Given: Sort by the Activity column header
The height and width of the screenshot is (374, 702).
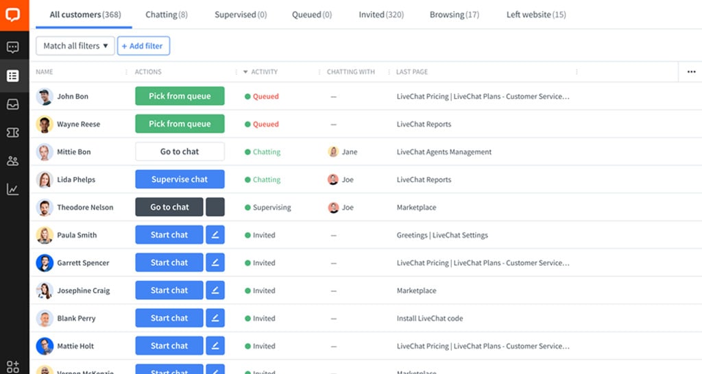Looking at the screenshot, I should (264, 72).
